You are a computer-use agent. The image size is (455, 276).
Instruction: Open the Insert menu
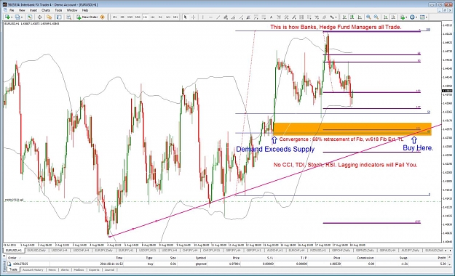(x=33, y=10)
